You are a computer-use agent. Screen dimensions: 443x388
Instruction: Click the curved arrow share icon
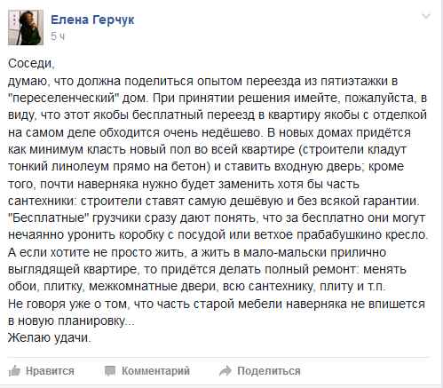pyautogui.click(x=225, y=371)
